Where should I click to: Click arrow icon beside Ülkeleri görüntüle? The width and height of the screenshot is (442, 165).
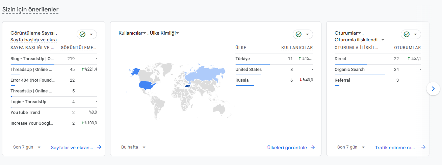(313, 147)
